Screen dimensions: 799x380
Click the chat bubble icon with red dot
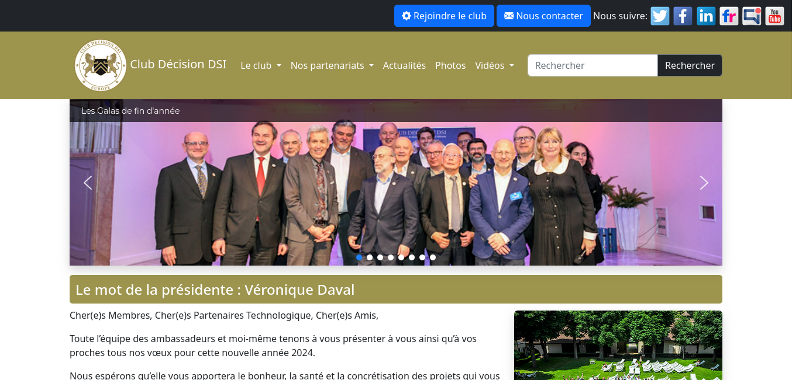coord(752,16)
